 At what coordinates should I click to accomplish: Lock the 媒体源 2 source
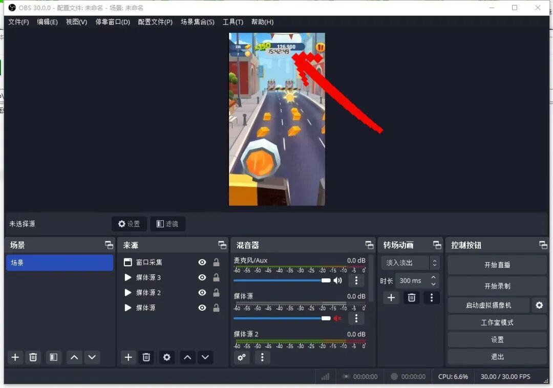(x=216, y=293)
